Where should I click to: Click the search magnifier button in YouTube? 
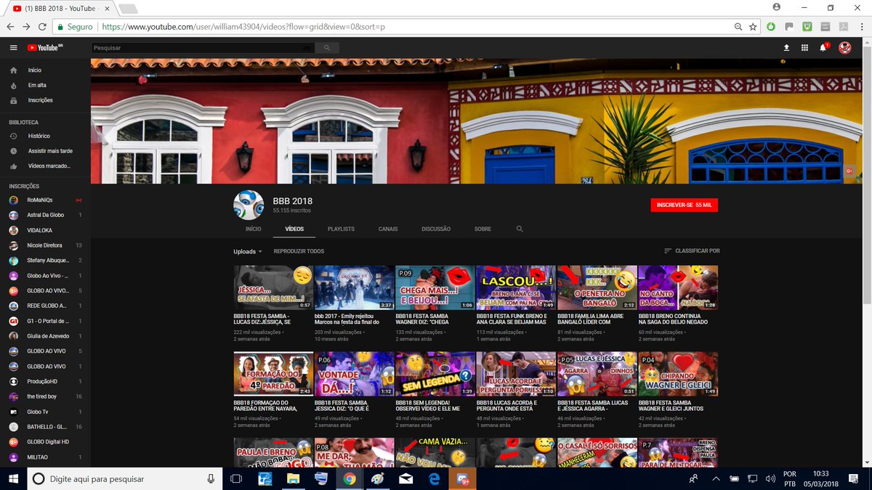click(328, 48)
